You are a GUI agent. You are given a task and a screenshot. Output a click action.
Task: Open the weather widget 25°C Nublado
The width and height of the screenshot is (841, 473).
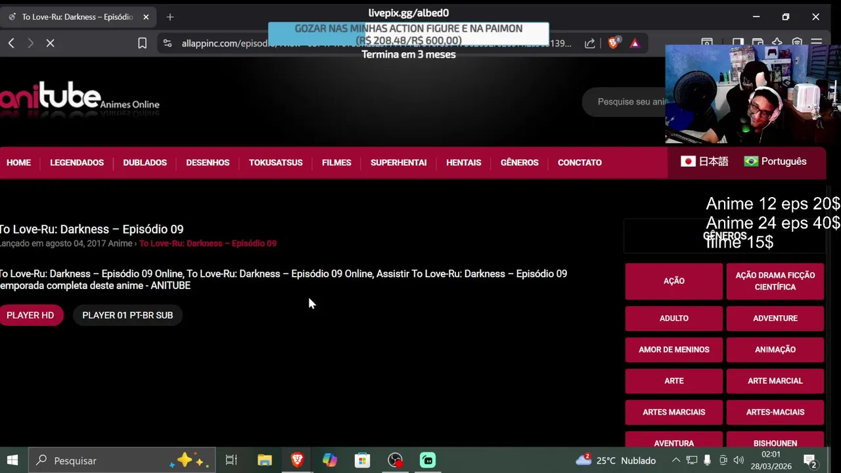[x=616, y=461]
